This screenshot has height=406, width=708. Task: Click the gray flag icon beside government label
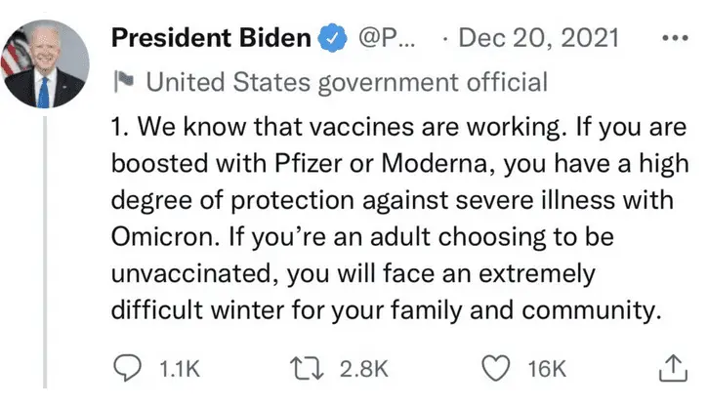pos(124,81)
